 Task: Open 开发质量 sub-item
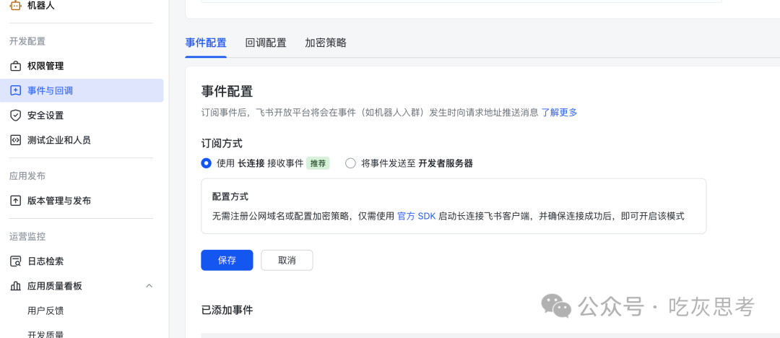pyautogui.click(x=45, y=334)
